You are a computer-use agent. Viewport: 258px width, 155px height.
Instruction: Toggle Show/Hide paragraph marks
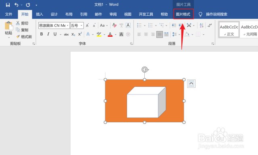pyautogui.click(x=210, y=25)
